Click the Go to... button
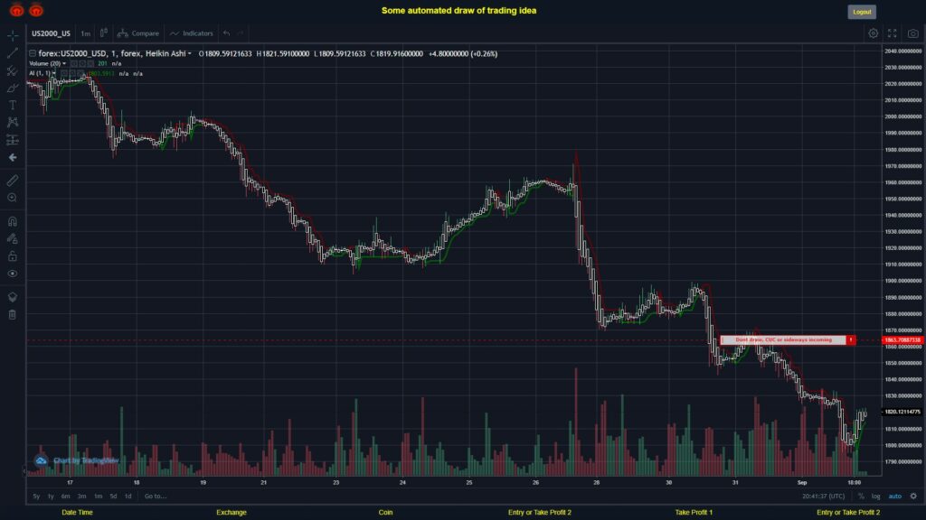This screenshot has height=520, width=926. 156,497
